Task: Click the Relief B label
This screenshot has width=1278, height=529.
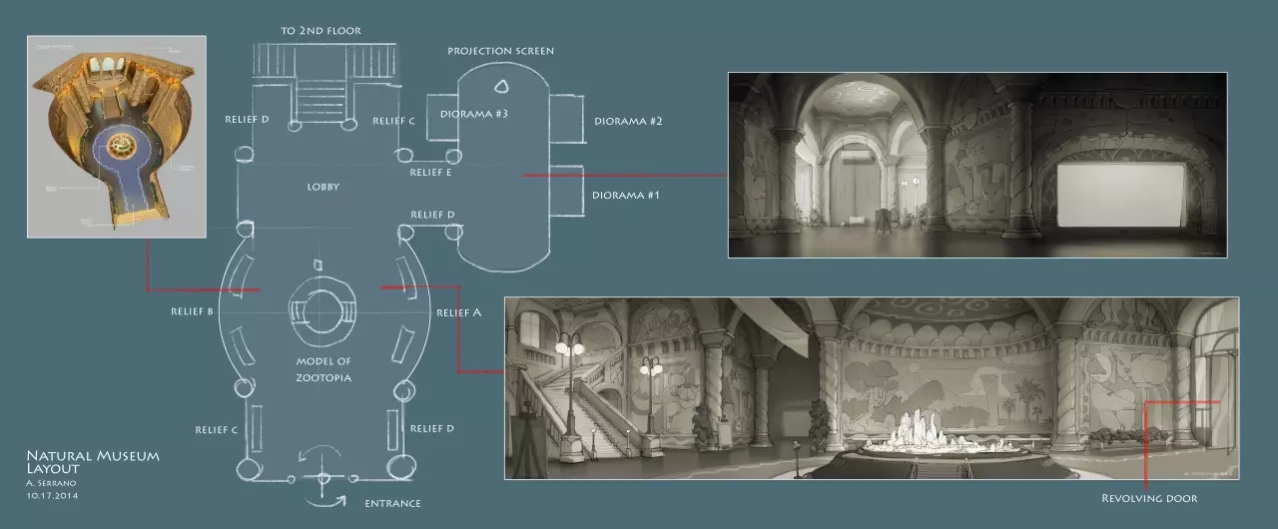Action: coord(193,311)
